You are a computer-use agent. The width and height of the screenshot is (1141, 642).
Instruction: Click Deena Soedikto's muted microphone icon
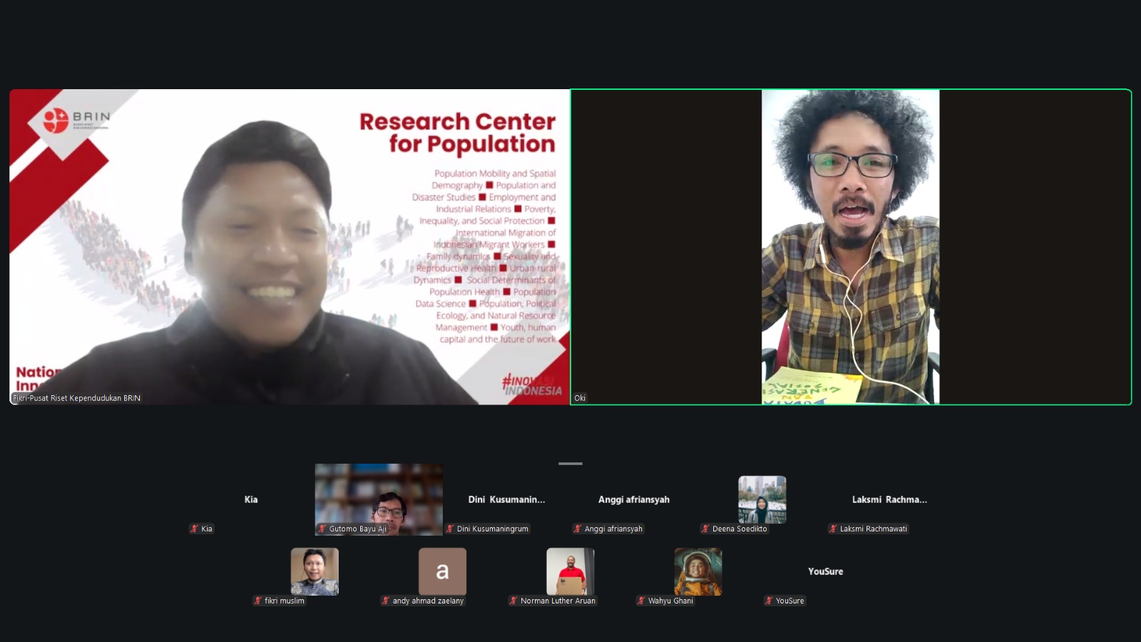pos(705,529)
